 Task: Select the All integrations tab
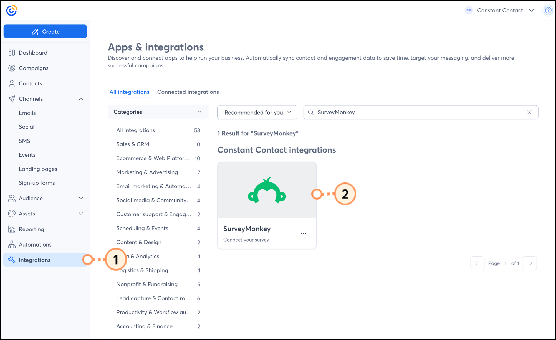(129, 92)
